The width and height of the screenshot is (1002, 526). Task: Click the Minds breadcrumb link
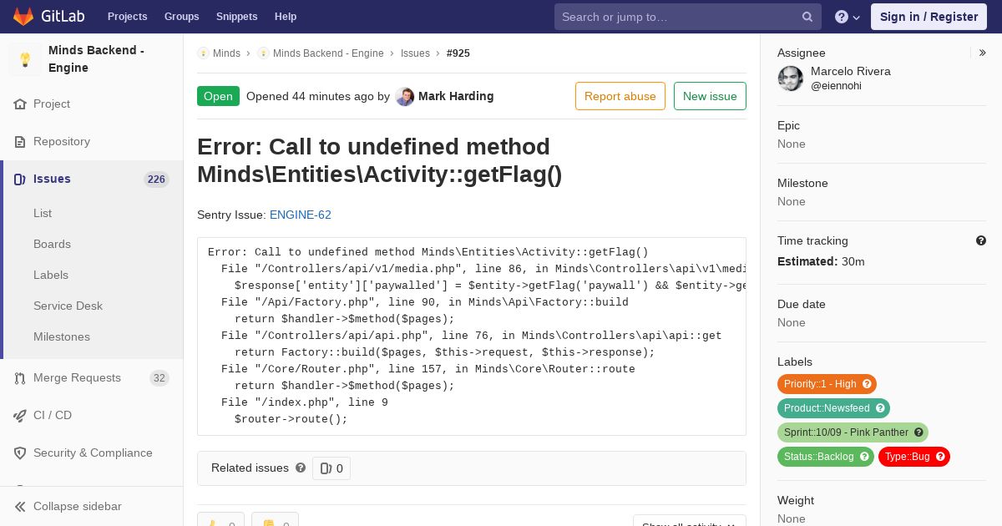(226, 53)
